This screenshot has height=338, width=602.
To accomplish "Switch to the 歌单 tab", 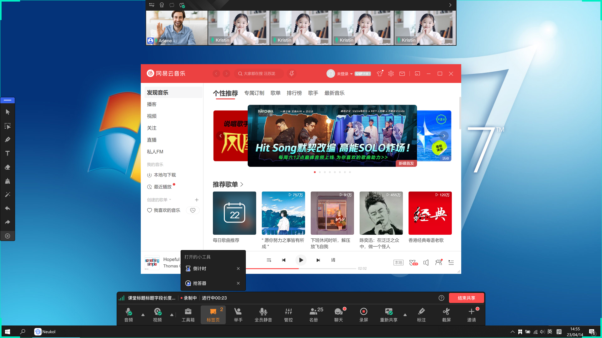I will 276,93.
